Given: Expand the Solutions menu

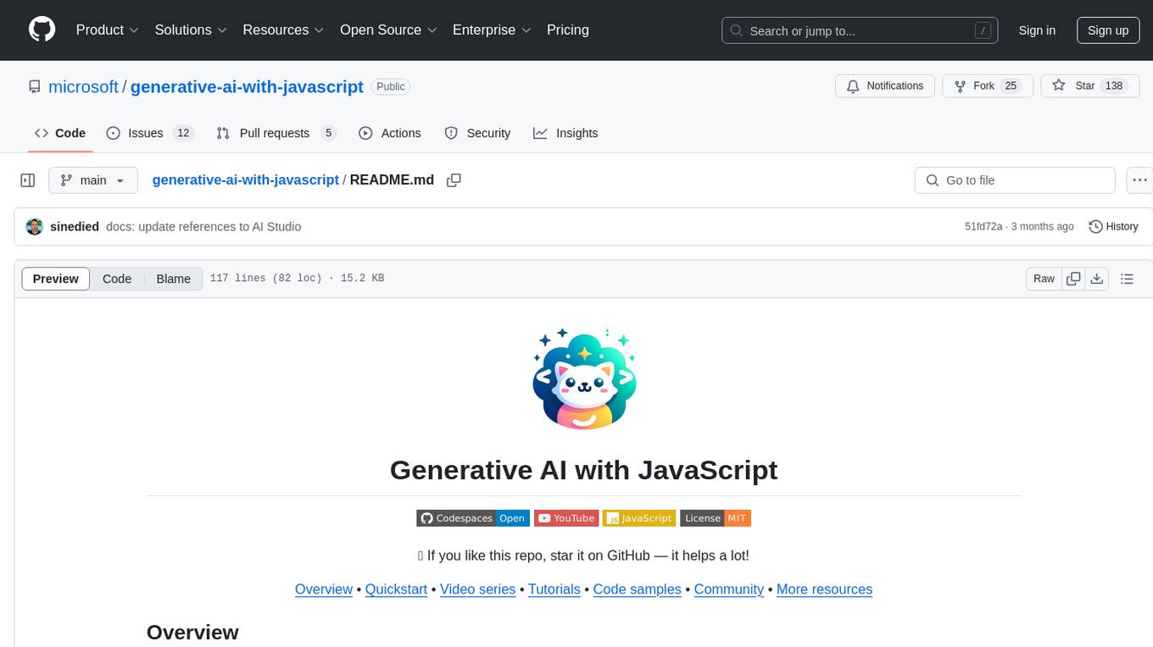Looking at the screenshot, I should point(191,30).
